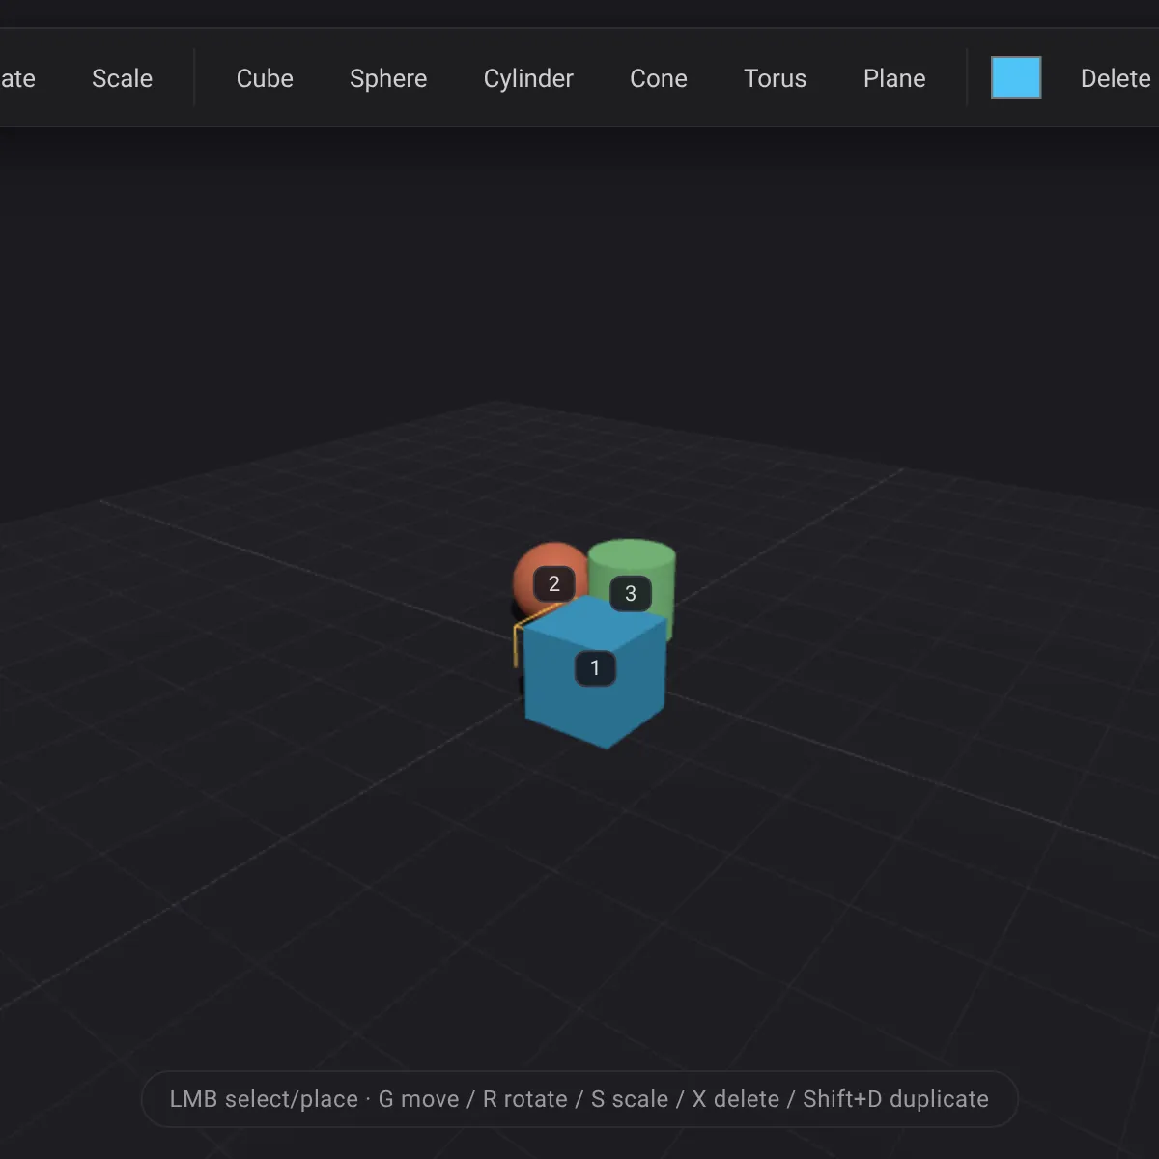
Task: Open the blue color swatch
Action: point(1016,77)
